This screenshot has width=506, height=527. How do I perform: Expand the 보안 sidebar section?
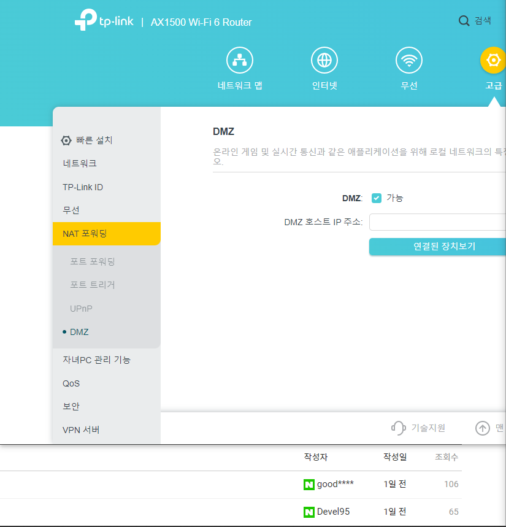[71, 406]
